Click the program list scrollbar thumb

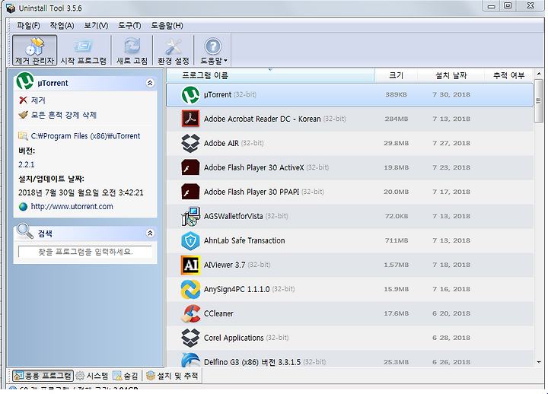coord(539,101)
